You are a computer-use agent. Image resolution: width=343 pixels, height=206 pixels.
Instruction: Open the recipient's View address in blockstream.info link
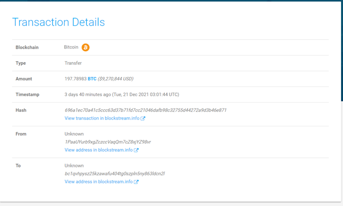(x=98, y=181)
